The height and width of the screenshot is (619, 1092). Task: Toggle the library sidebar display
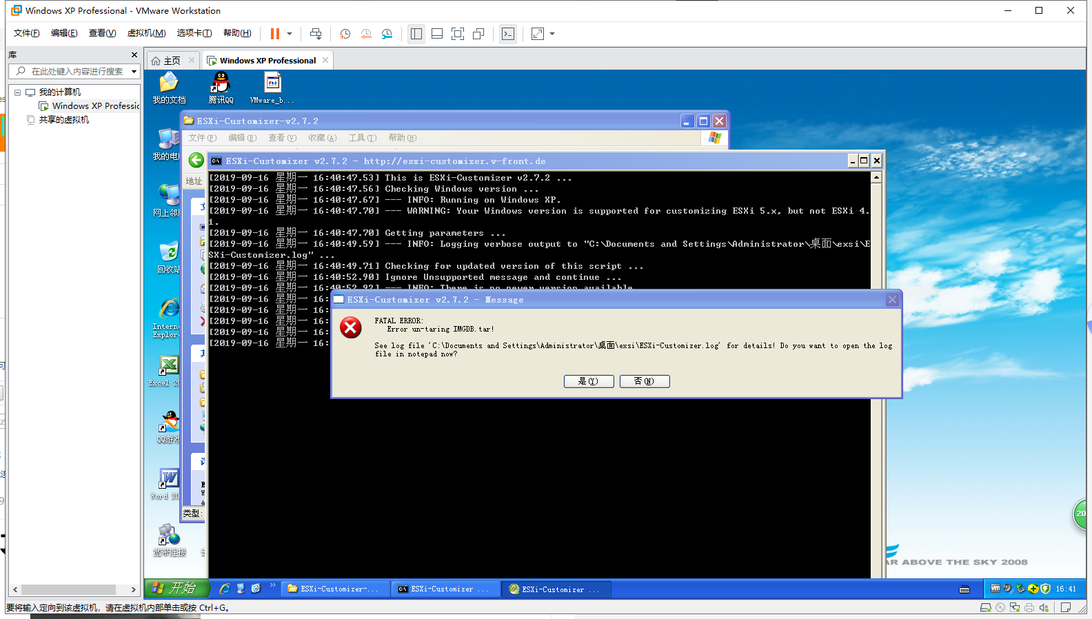[x=416, y=34]
